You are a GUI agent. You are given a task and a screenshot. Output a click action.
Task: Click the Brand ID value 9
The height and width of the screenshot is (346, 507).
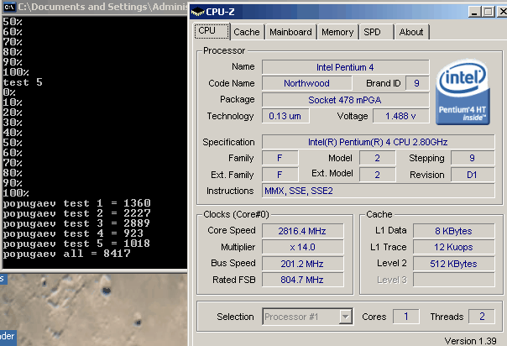pyautogui.click(x=417, y=83)
